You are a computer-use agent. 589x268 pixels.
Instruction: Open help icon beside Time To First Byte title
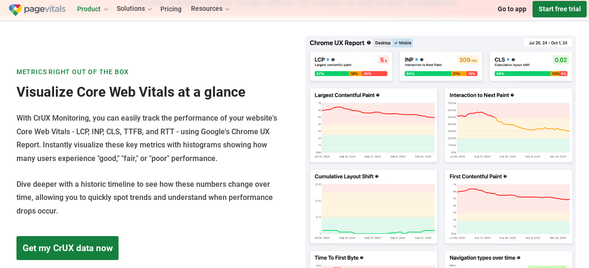[362, 258]
